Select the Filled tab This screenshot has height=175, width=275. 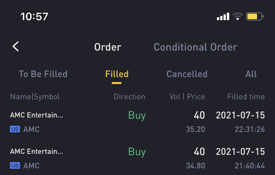[117, 74]
